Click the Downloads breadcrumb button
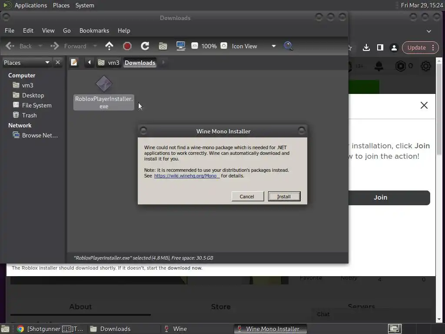The width and height of the screenshot is (445, 334). [140, 63]
